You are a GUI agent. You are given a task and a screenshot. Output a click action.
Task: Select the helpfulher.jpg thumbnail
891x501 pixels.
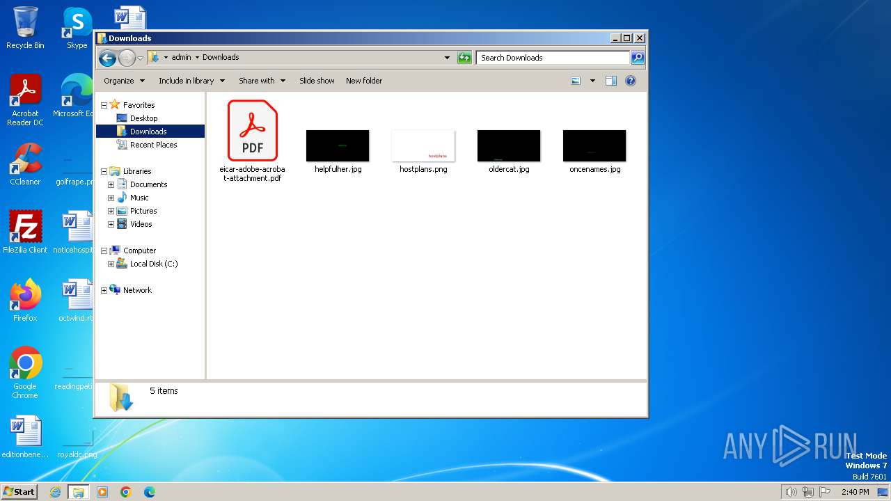(338, 145)
